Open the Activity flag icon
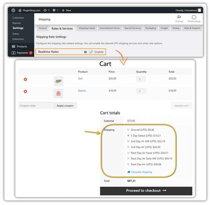Image resolution: width=210 pixels, height=205 pixels. tap(179, 17)
